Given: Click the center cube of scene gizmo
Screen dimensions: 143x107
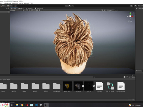Looking at the screenshot, I should pyautogui.click(x=130, y=16).
